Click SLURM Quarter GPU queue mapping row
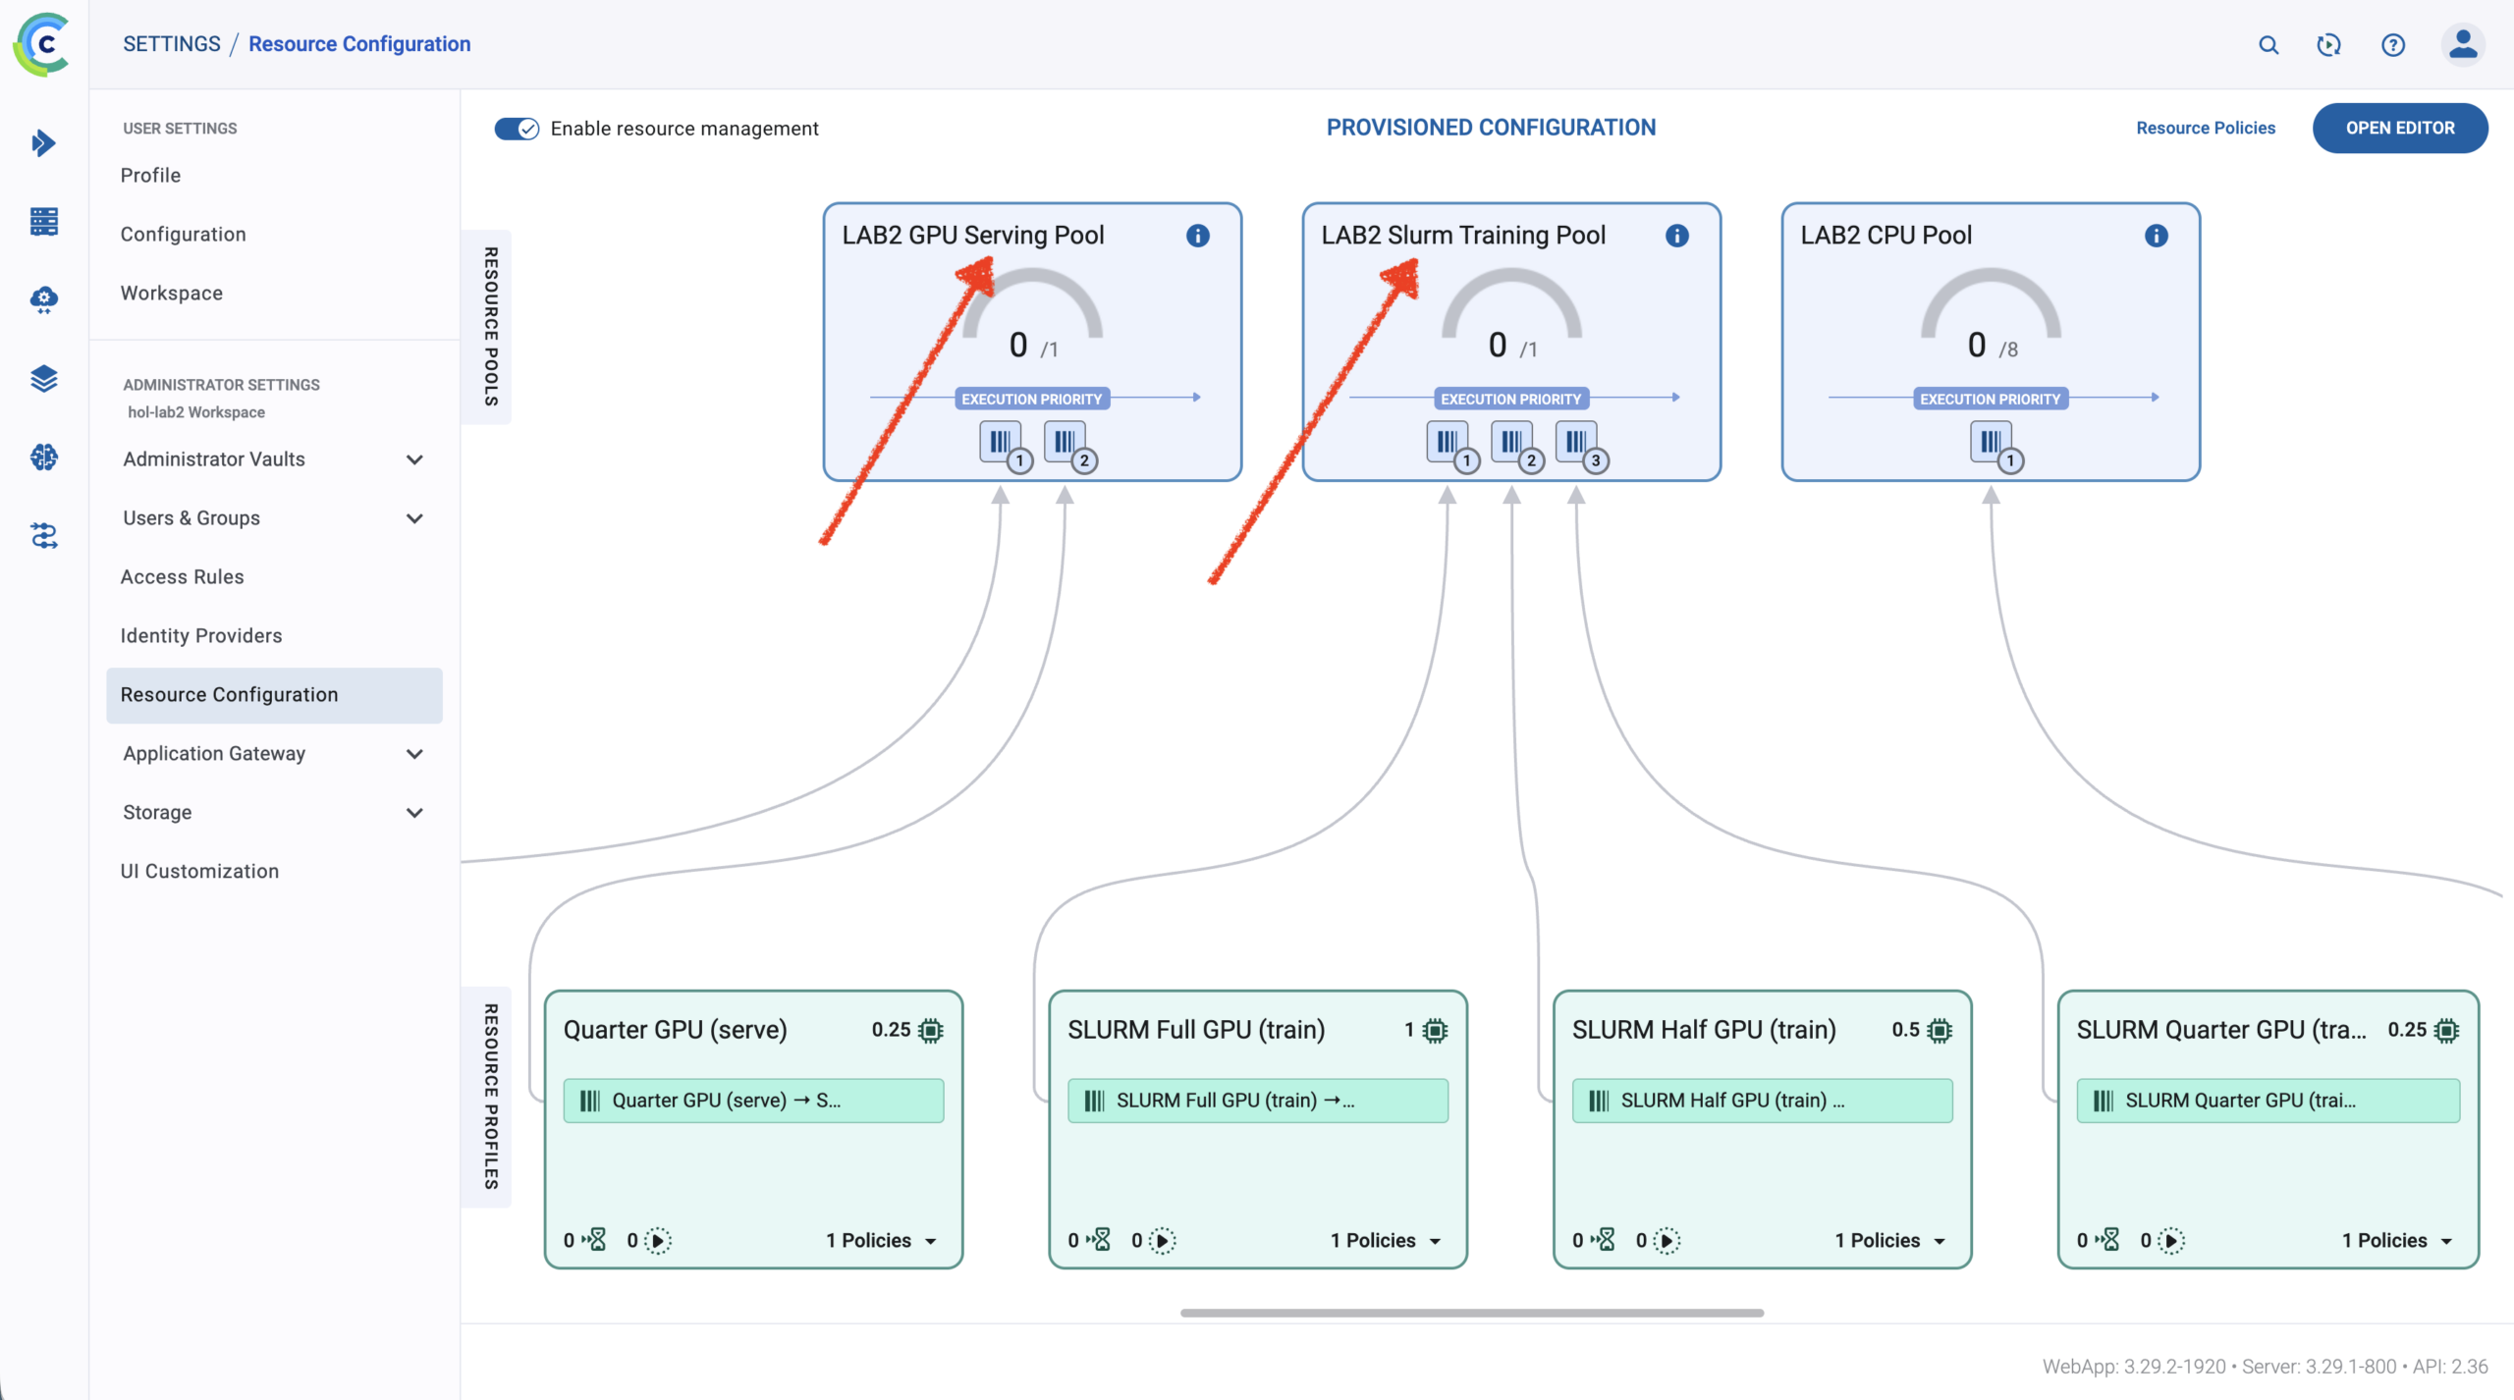This screenshot has height=1400, width=2514. pos(2268,1101)
